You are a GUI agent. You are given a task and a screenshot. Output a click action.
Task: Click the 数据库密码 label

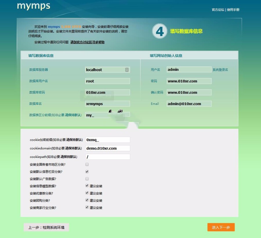37,92
